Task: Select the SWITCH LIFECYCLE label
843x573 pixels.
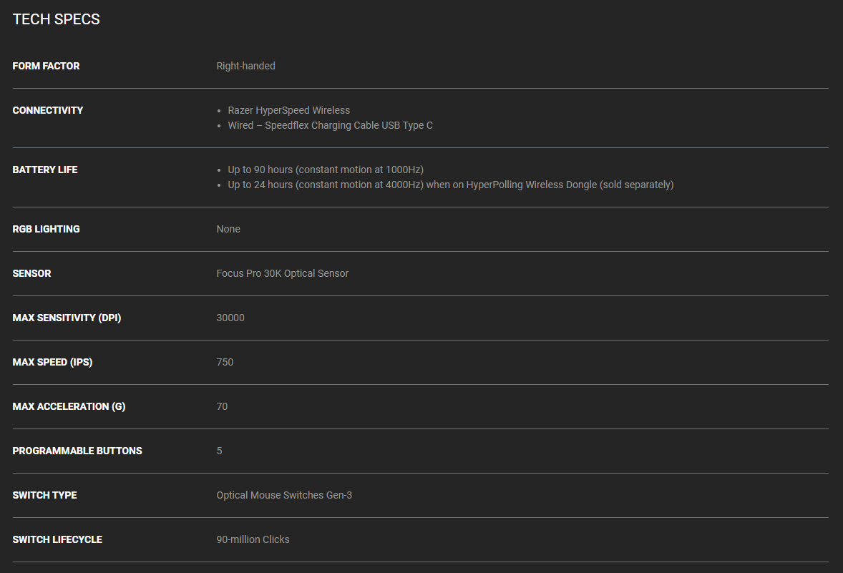Action: (57, 539)
